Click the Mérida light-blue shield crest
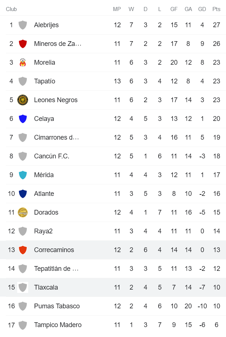 [x=23, y=175]
